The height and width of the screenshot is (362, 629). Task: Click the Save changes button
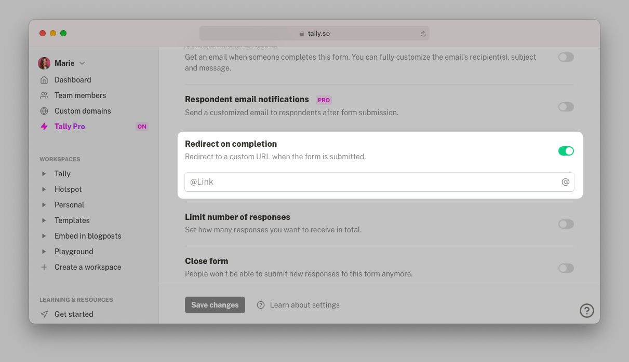(215, 305)
